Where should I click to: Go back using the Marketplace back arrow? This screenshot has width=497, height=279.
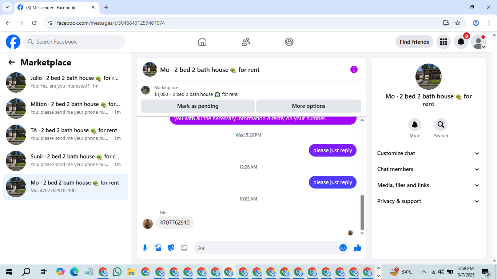pyautogui.click(x=12, y=62)
